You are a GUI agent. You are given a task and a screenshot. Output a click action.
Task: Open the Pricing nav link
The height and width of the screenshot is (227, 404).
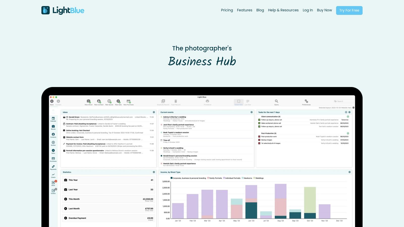(x=227, y=10)
